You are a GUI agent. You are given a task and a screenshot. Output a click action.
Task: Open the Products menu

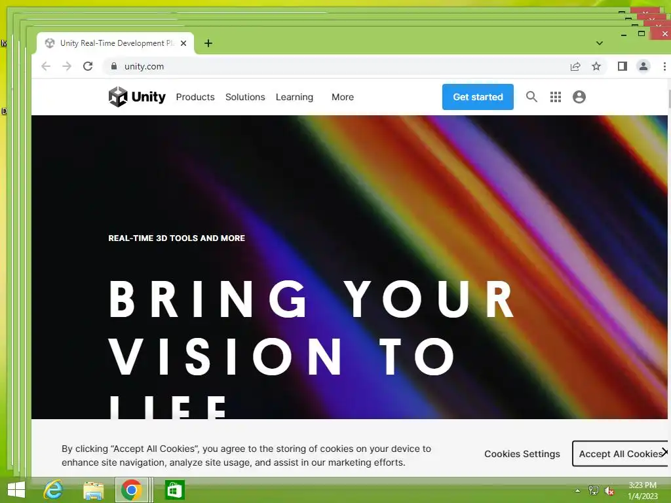coord(195,97)
